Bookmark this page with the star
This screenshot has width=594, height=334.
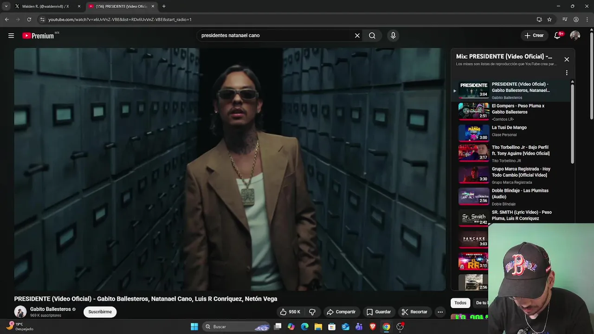pyautogui.click(x=549, y=19)
